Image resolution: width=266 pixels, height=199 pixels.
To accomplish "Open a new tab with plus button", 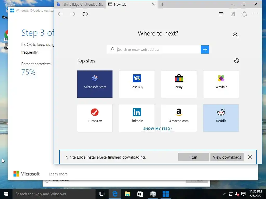I will tap(162, 4).
